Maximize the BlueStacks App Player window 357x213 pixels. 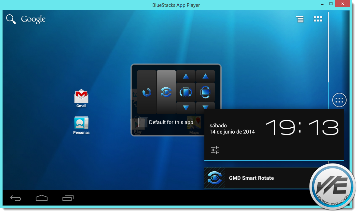click(331, 4)
